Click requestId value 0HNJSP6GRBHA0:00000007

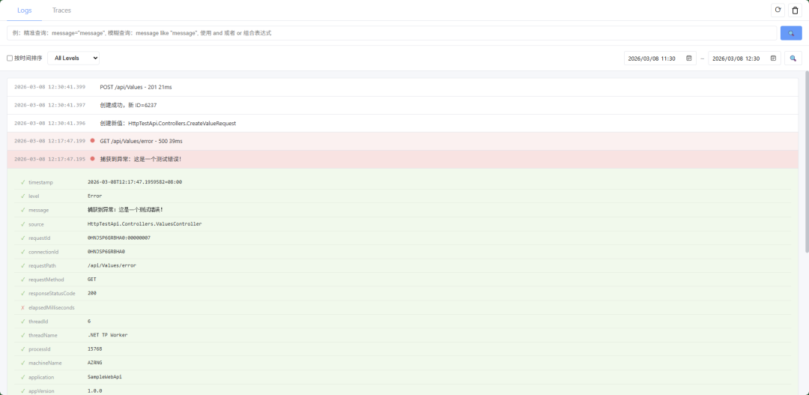[119, 238]
